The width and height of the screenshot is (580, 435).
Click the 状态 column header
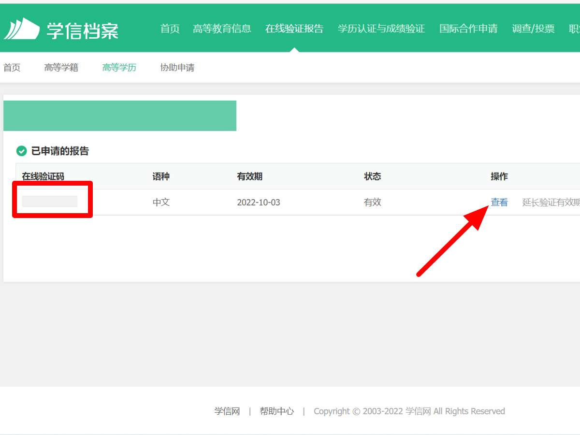(x=373, y=176)
